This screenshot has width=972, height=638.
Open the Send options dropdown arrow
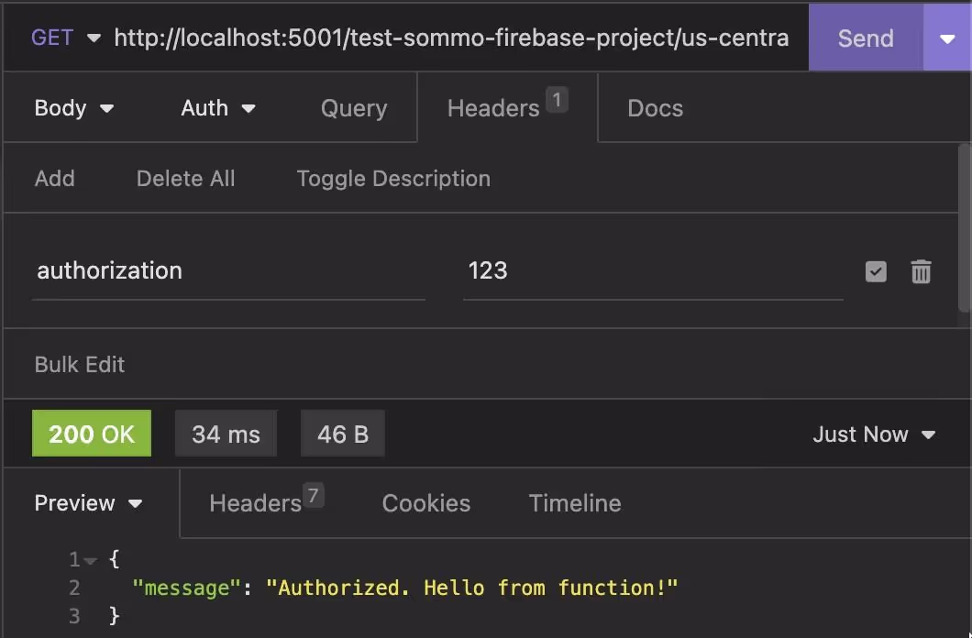946,38
